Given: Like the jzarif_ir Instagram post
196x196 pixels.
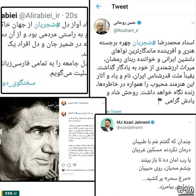Looking at the screenshot, I should point(63,165).
